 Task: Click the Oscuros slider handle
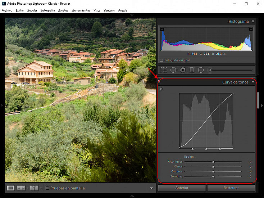[x=213, y=172]
